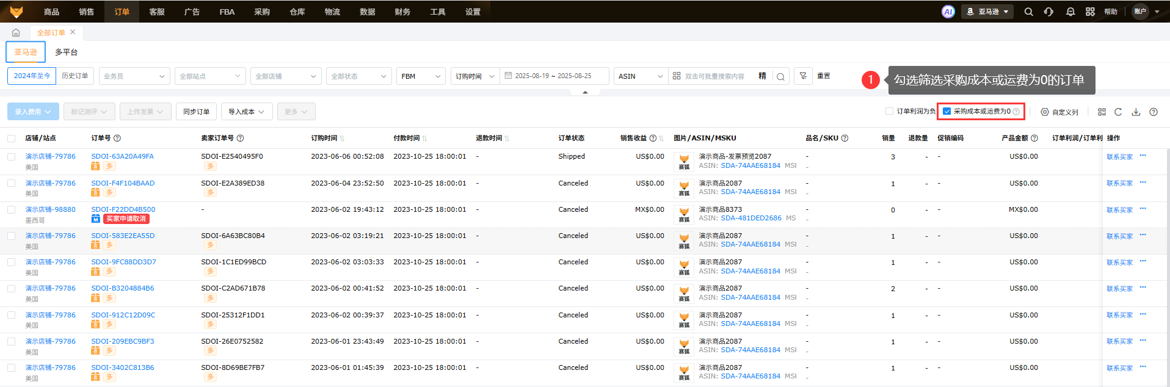Click the refresh icon above the table
Viewport: 1170px width, 387px height.
(1118, 112)
